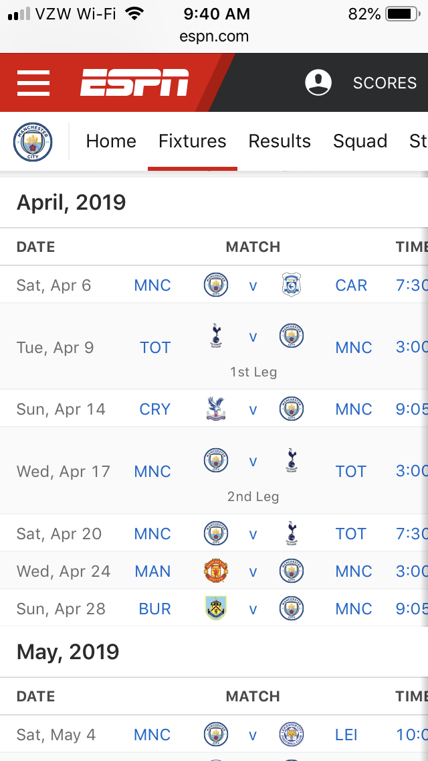
Task: Tap Cardiff City crest in Apr 6 match
Action: [292, 285]
